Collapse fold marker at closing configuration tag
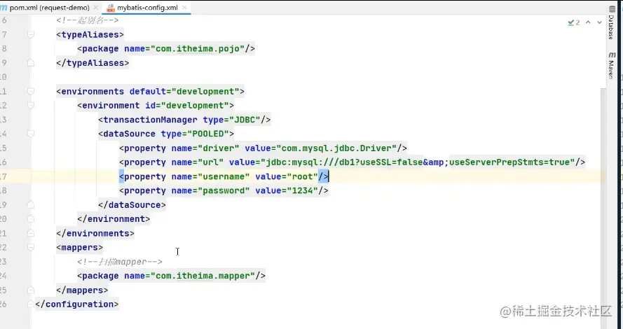623x329 pixels. point(31,304)
